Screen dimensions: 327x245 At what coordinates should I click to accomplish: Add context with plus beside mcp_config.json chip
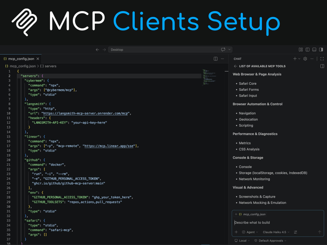(236, 214)
